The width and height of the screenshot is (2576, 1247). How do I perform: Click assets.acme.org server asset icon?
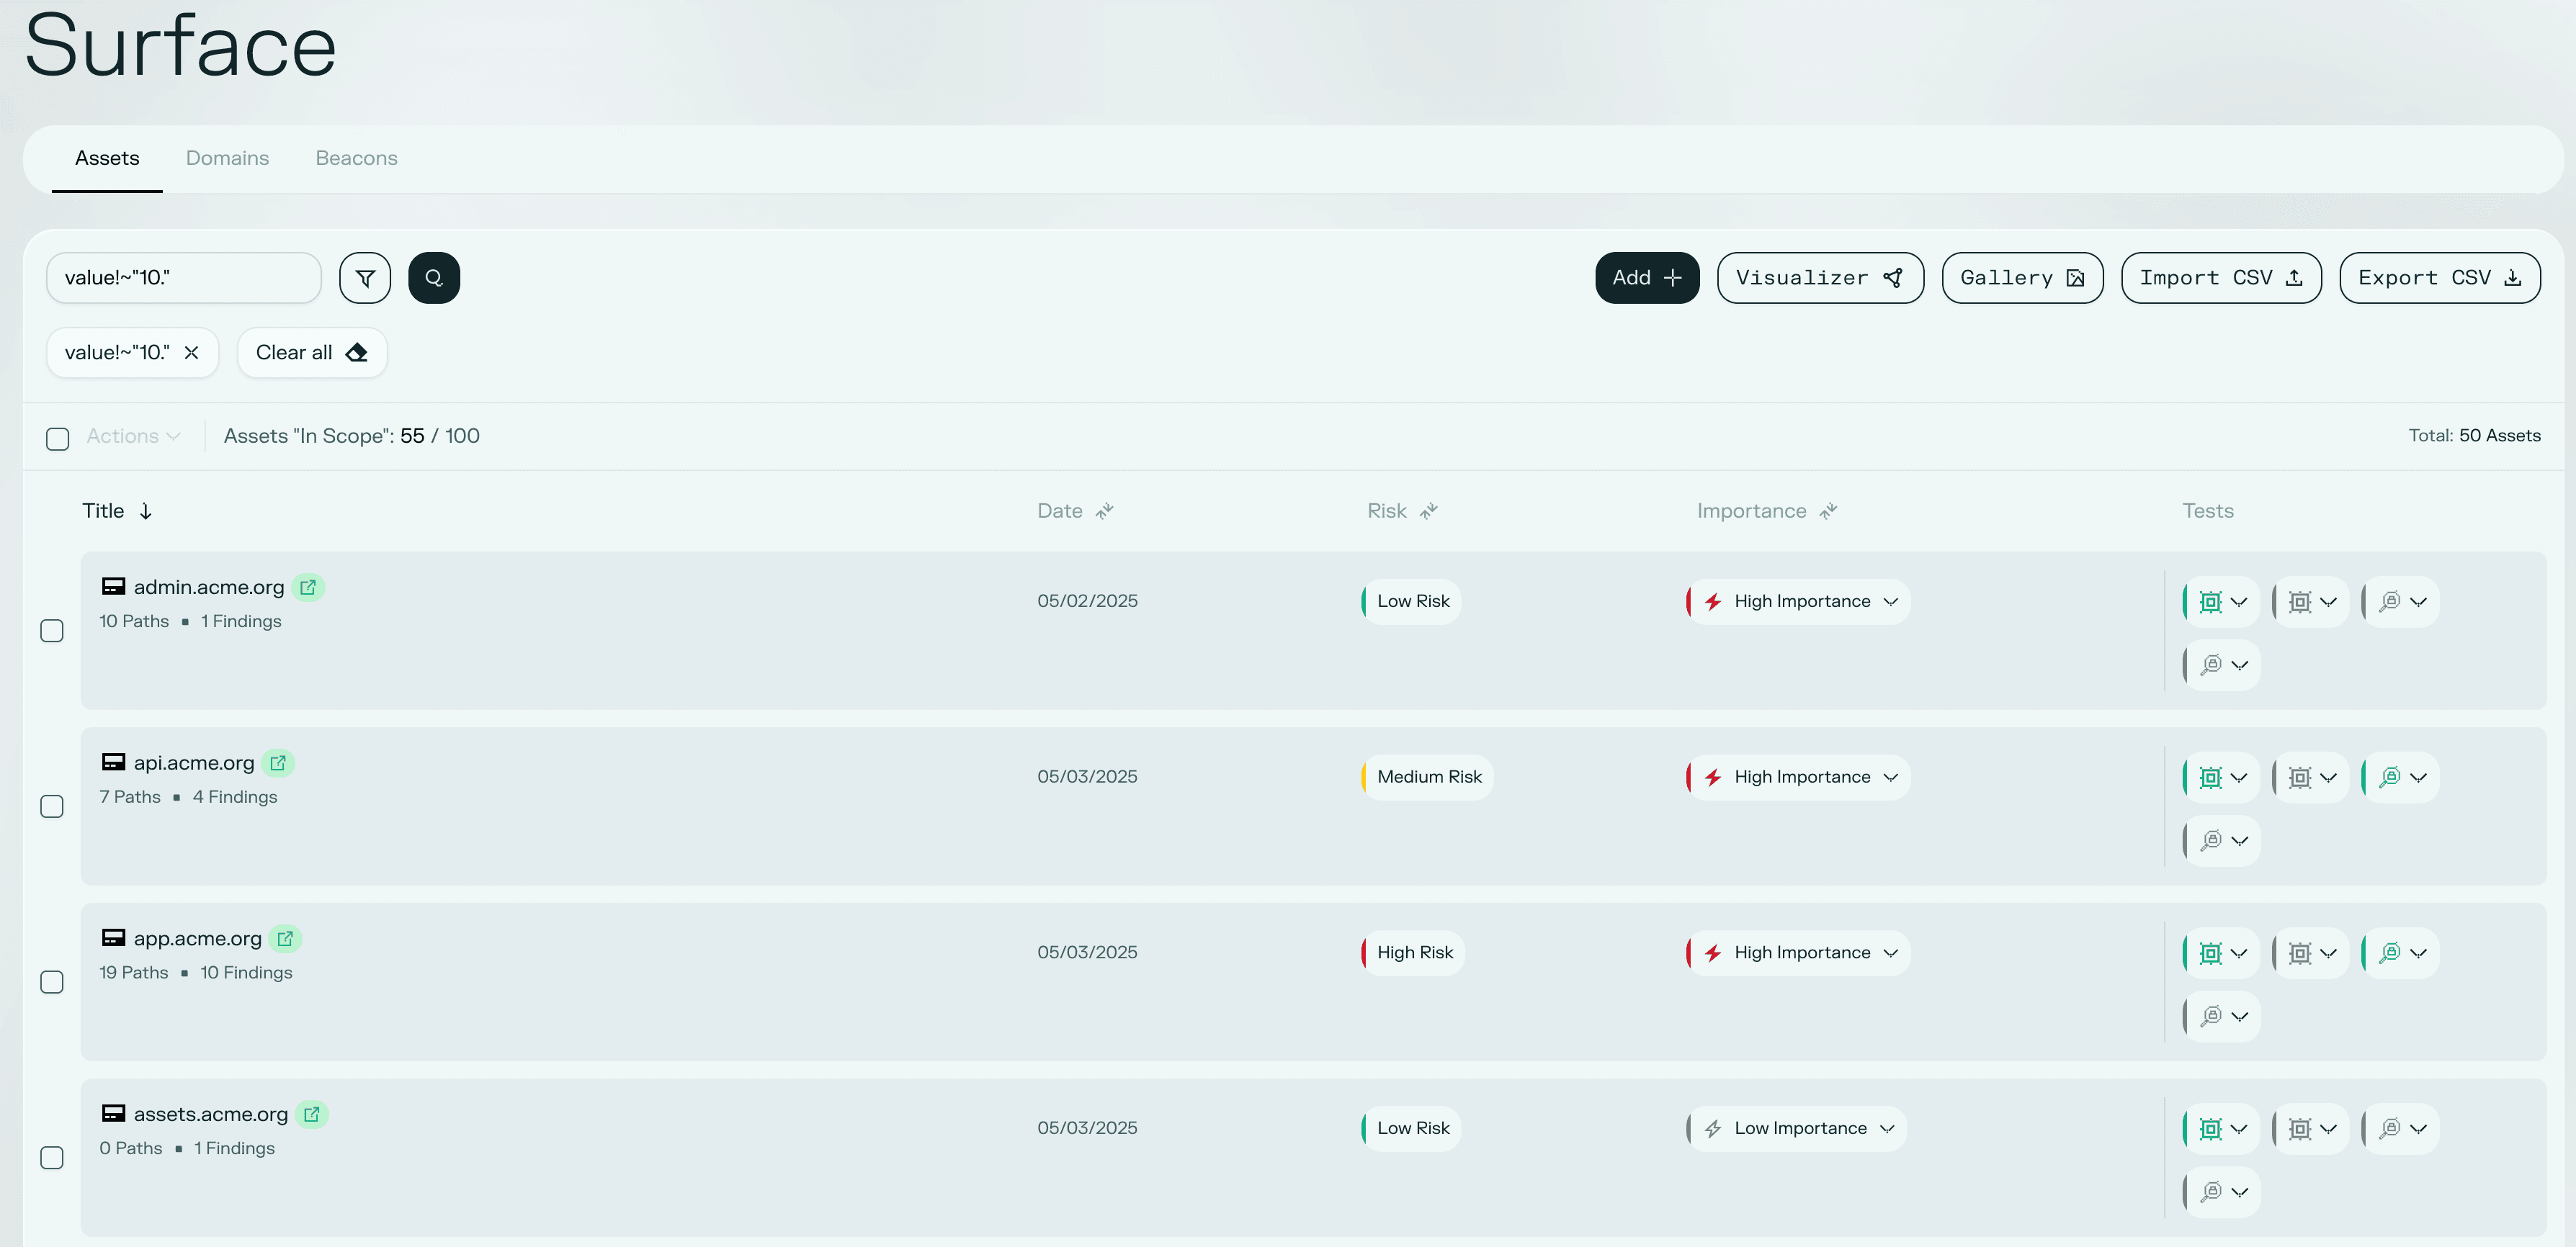click(114, 1113)
